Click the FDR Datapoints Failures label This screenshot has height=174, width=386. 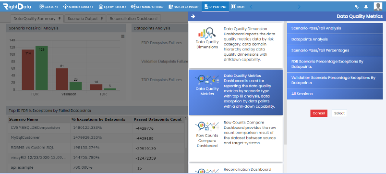click(x=161, y=43)
